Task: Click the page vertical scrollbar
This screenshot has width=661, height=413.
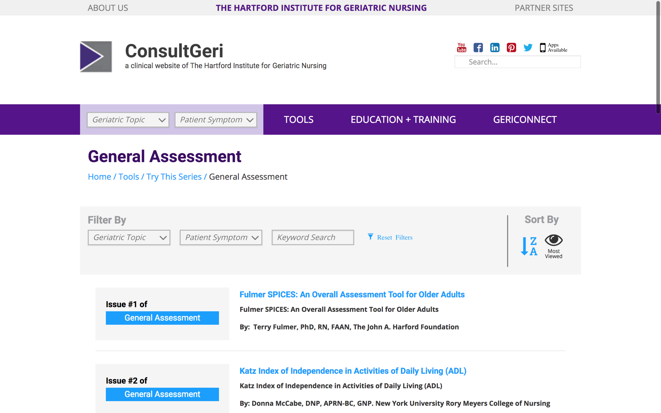Action: tap(658, 57)
